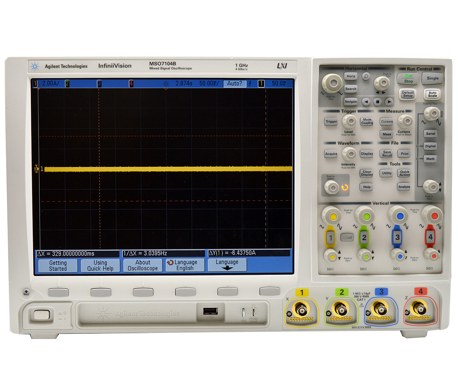Screen dimensions: 458x391
Task: Click the Save Recall button
Action: 387,154
